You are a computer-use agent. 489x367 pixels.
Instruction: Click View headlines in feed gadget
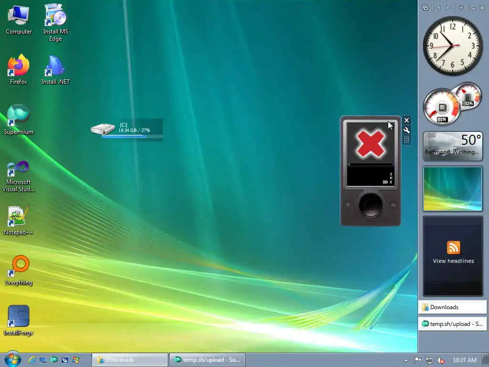click(x=453, y=261)
